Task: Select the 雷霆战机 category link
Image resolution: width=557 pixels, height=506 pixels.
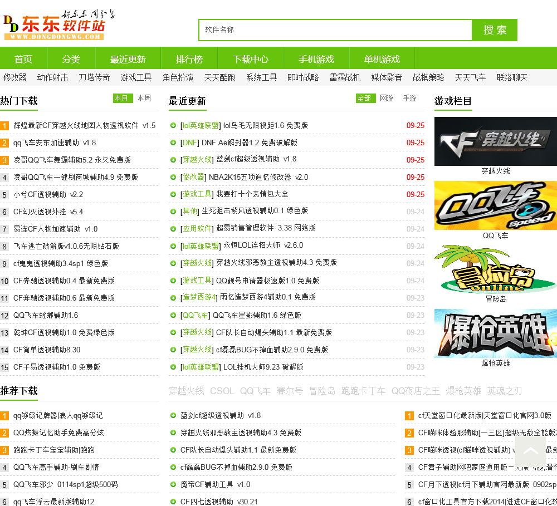Action: pos(345,77)
